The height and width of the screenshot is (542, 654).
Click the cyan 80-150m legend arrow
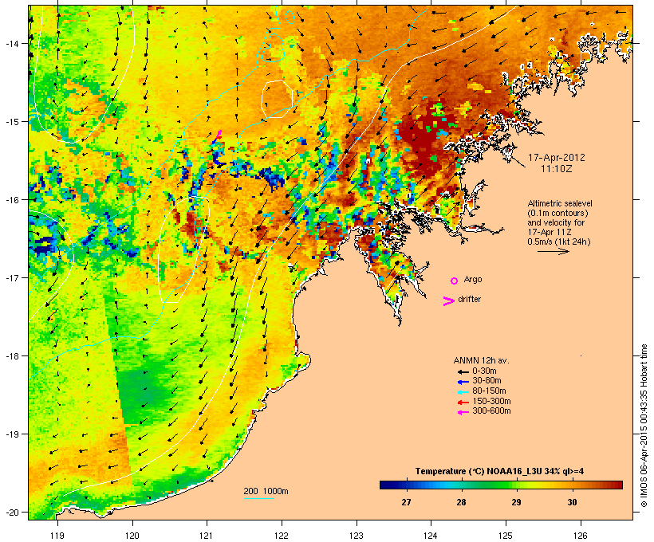463,392
